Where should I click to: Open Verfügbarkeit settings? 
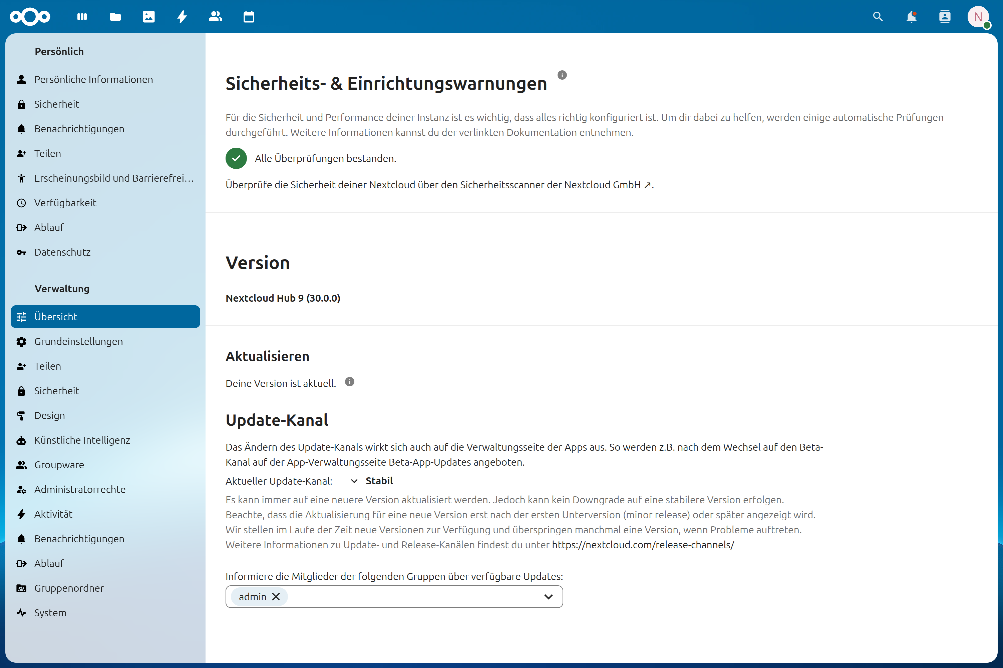(x=105, y=203)
